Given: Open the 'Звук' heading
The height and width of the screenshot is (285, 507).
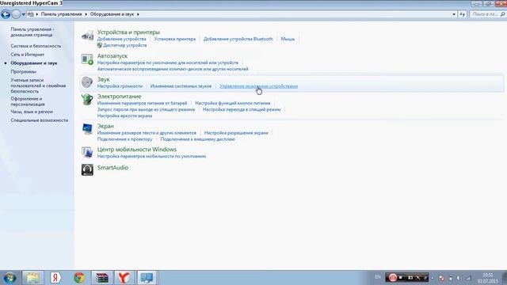Looking at the screenshot, I should (x=104, y=79).
